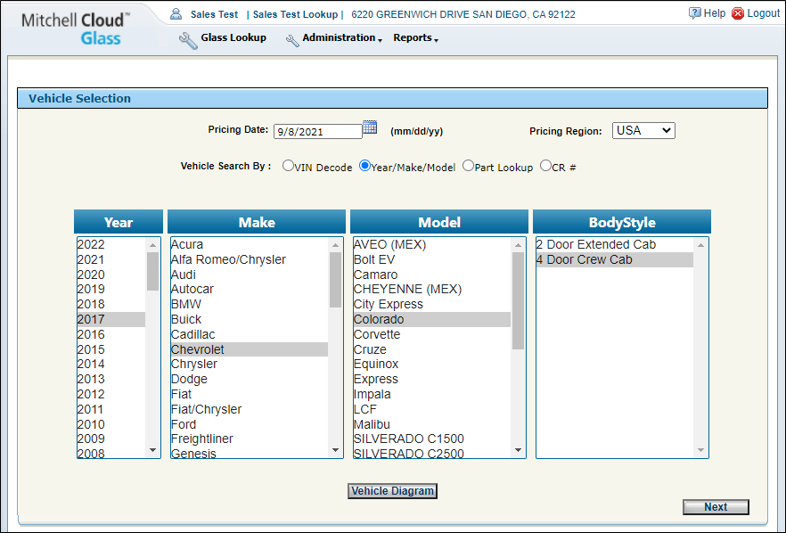Click the wrench icon beside Glass Lookup
Viewport: 786px width, 533px height.
[188, 40]
